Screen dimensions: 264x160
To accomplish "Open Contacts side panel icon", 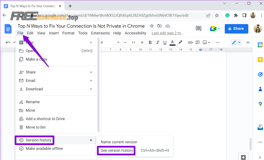I will [x=260, y=89].
